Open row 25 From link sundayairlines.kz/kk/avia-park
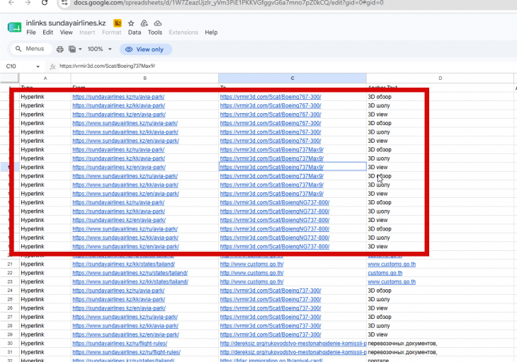Screen dimensions: 517x362 (119, 299)
